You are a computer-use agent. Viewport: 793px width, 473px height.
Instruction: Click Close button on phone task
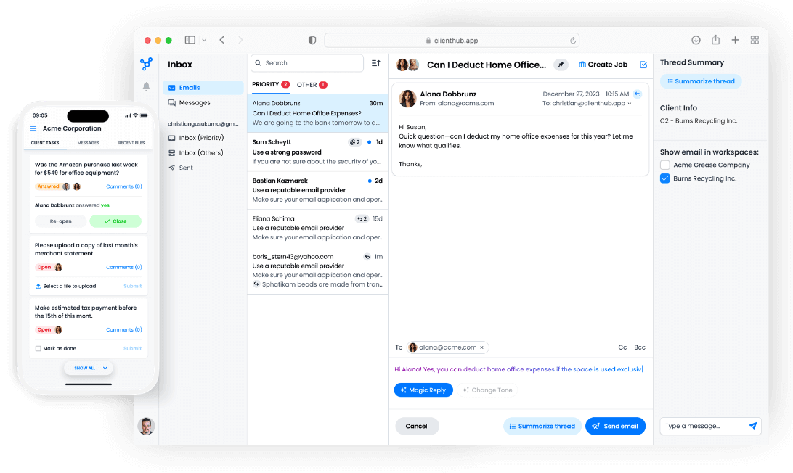(115, 221)
